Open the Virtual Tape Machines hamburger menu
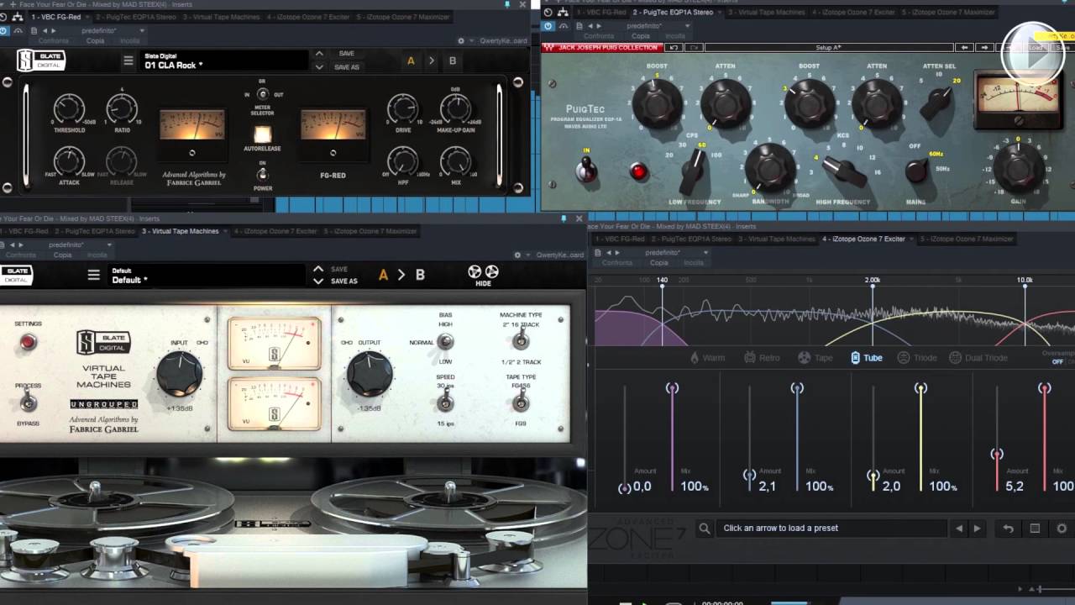Image resolution: width=1075 pixels, height=605 pixels. click(x=94, y=275)
